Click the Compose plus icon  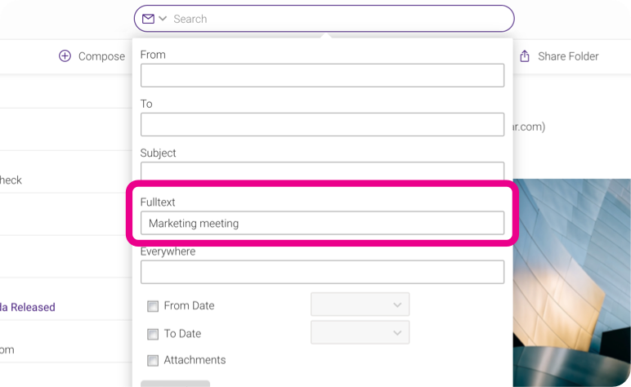[x=65, y=56]
